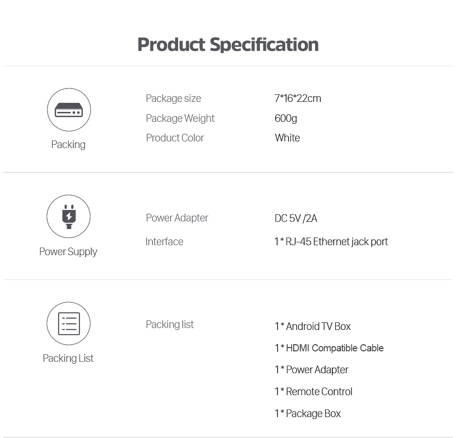Click the Remote Control list item
The width and height of the screenshot is (457, 438).
coord(313,392)
